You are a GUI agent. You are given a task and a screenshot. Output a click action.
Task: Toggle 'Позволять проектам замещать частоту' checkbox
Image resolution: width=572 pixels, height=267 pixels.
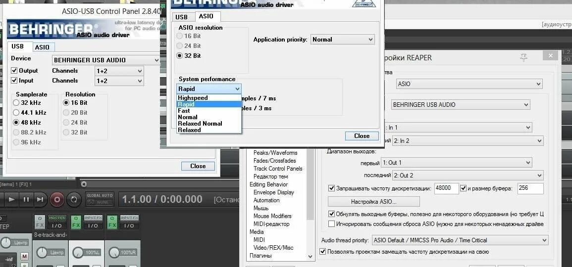click(x=322, y=251)
